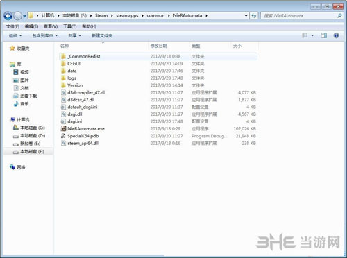The width and height of the screenshot is (347, 258).
Task: Click 本地磁盘 (F:) in address breadcrumb
Action: point(74,15)
